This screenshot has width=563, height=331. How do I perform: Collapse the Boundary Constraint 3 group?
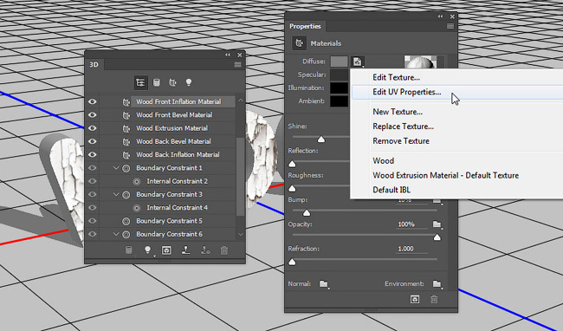115,195
